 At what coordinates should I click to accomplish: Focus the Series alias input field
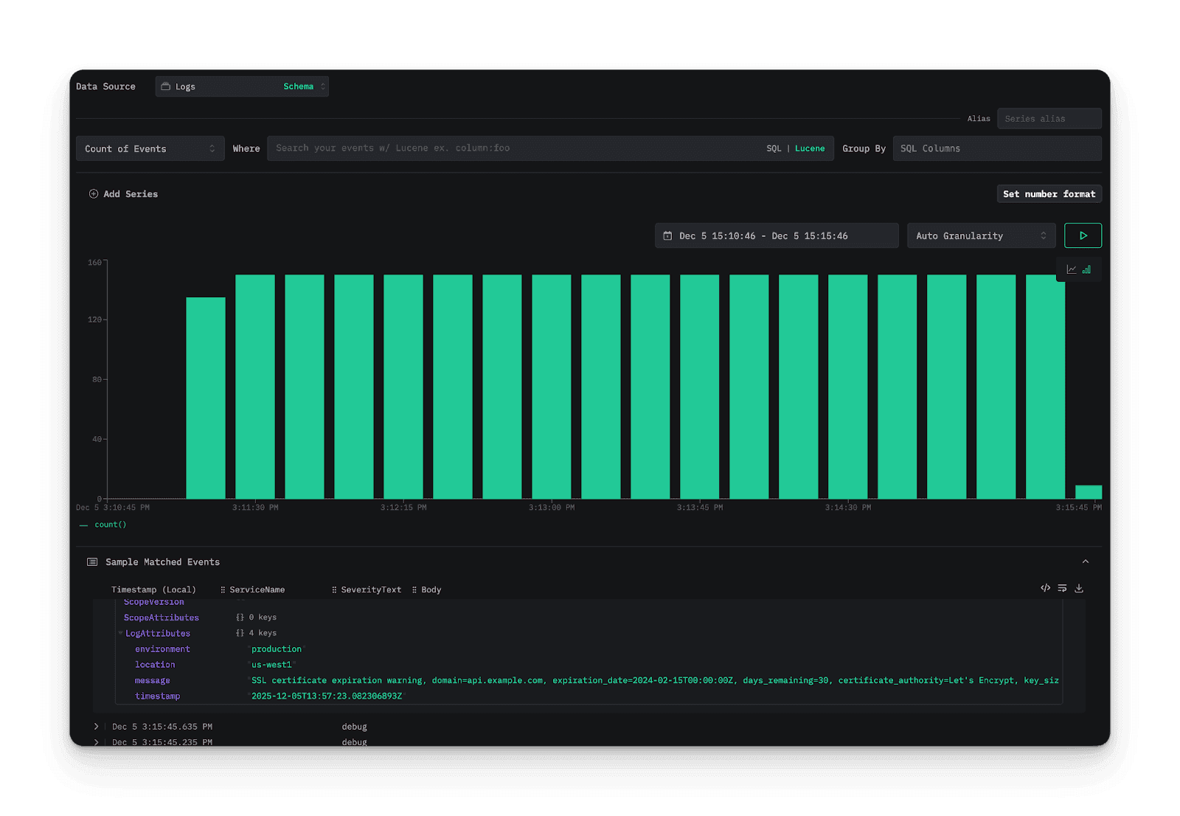(1049, 119)
